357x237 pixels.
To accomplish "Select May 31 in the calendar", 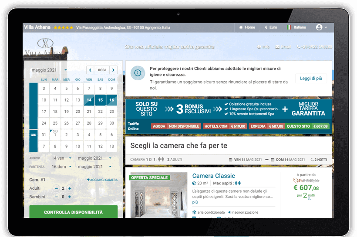I will pyautogui.click(x=44, y=135).
